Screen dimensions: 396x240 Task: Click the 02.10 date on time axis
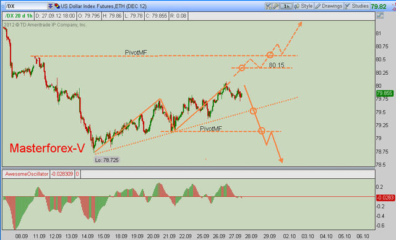pos(289,236)
